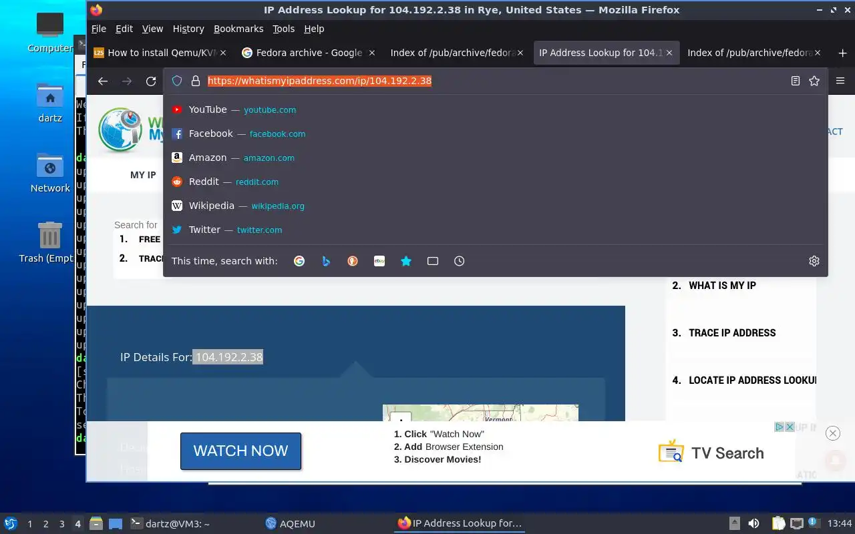Close the Fedora archive - Google tab
Screen dimensions: 855x534
372,53
